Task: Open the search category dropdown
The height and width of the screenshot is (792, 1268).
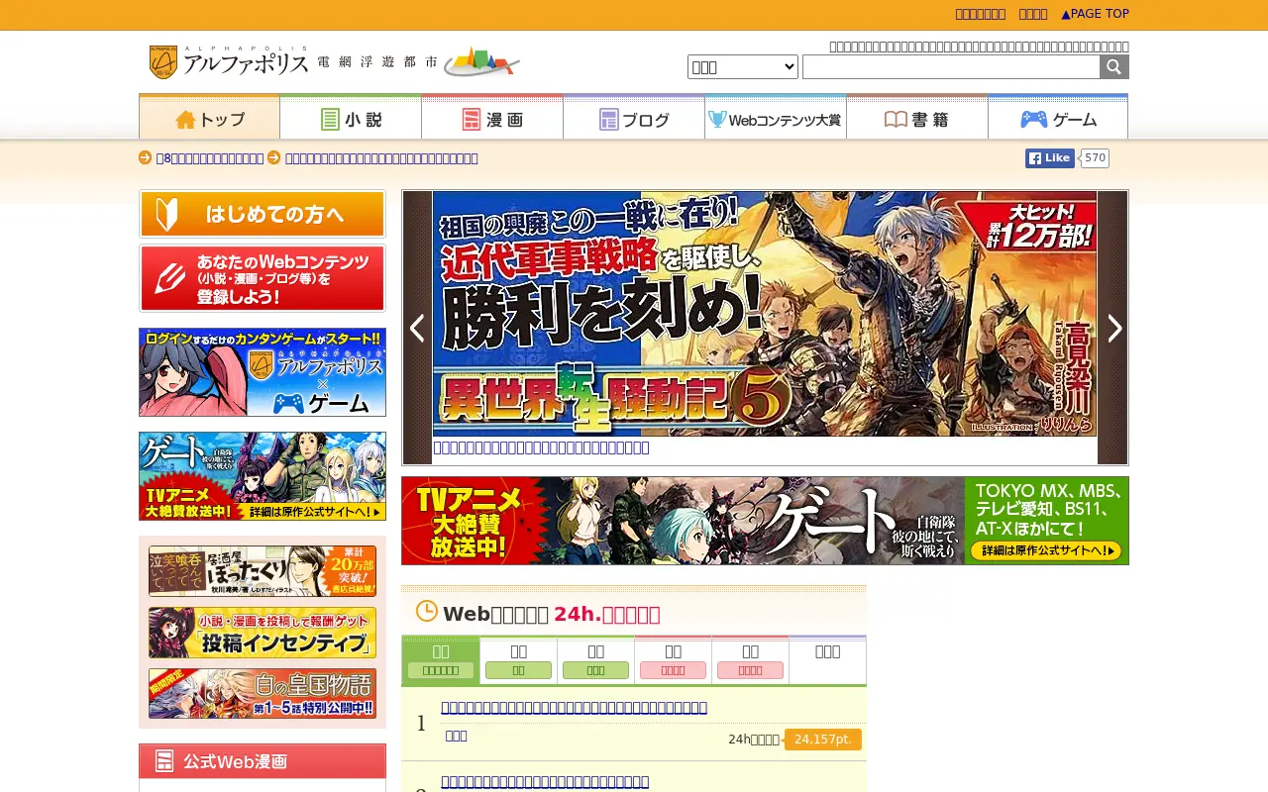Action: pos(743,67)
